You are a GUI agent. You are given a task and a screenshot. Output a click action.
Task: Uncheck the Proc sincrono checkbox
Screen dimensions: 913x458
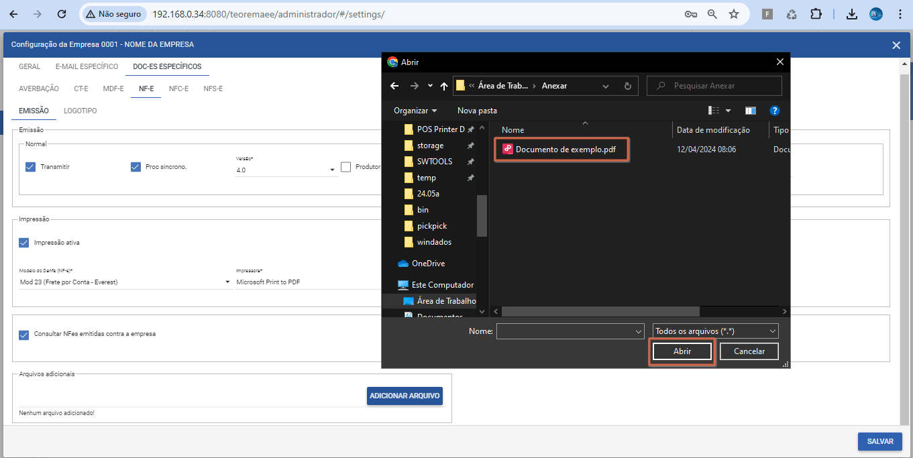click(x=136, y=167)
